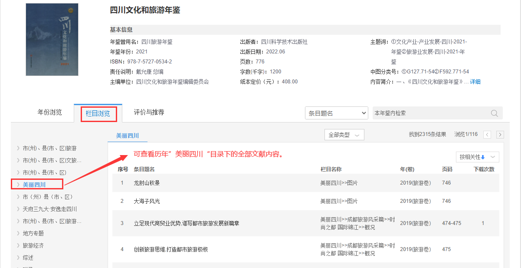Viewport: 521px width, 268px height.
Task: Open the entry 龙肘山秋景
Action: coord(147,183)
